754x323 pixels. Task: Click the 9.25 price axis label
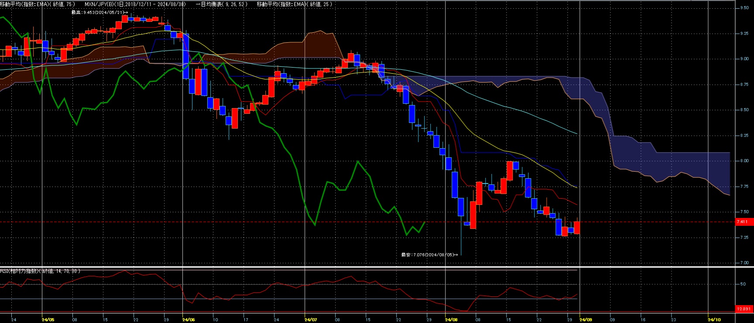[744, 34]
